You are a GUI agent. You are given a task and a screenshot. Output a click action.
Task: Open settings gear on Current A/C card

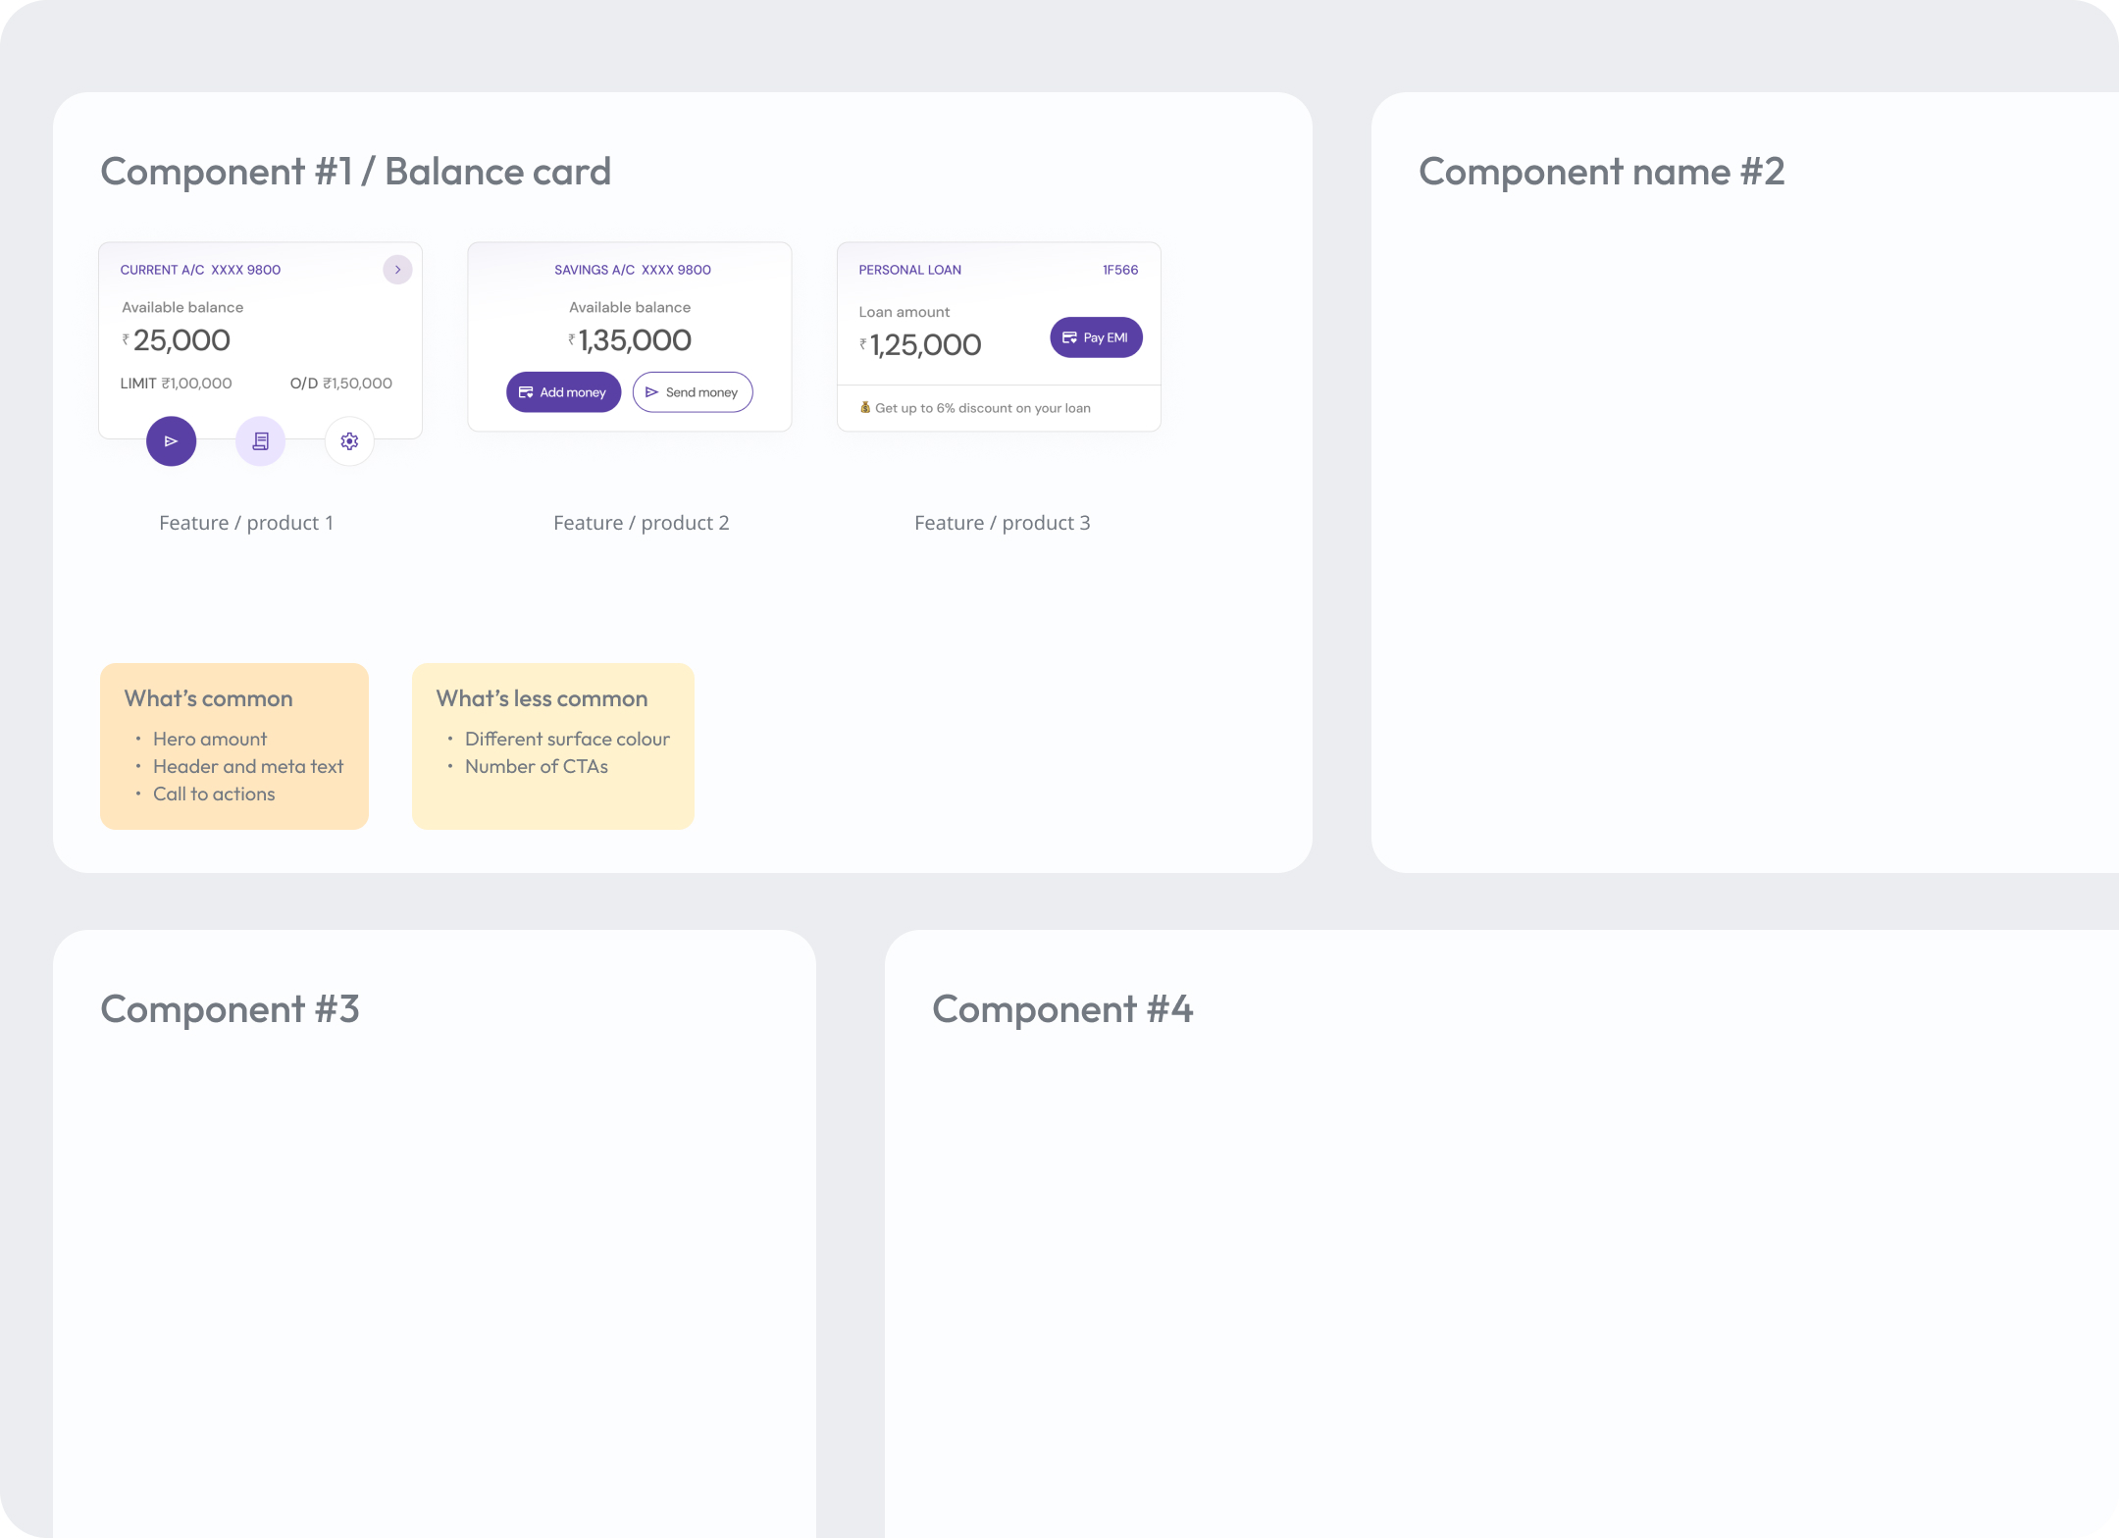point(349,441)
